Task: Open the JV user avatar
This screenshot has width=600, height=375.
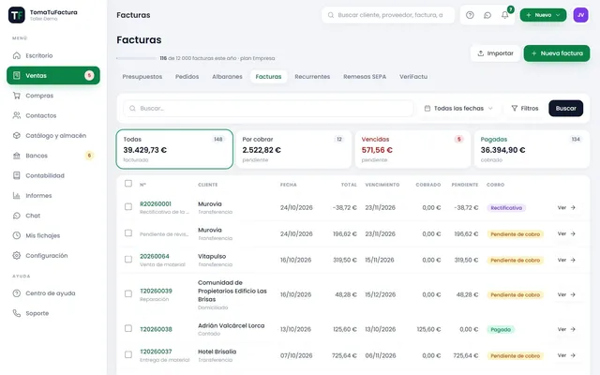Action: 580,15
